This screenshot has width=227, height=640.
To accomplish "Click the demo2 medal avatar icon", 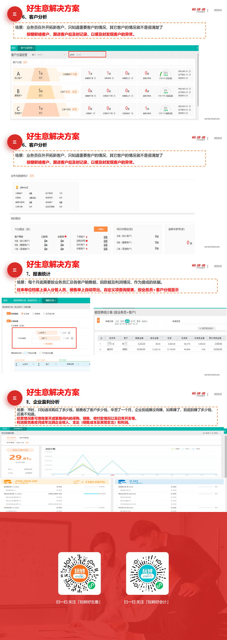I will tap(17, 187).
